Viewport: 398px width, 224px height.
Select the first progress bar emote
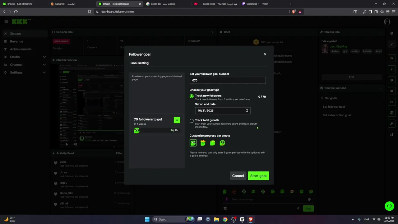click(x=193, y=143)
